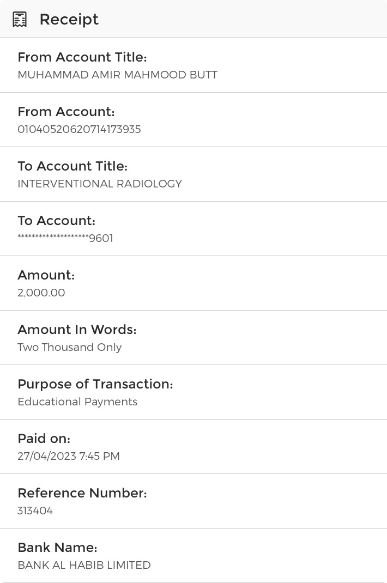Select reference number 313404
The height and width of the screenshot is (583, 387).
[35, 511]
